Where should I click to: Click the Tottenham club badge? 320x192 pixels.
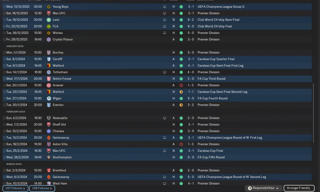(x=49, y=72)
